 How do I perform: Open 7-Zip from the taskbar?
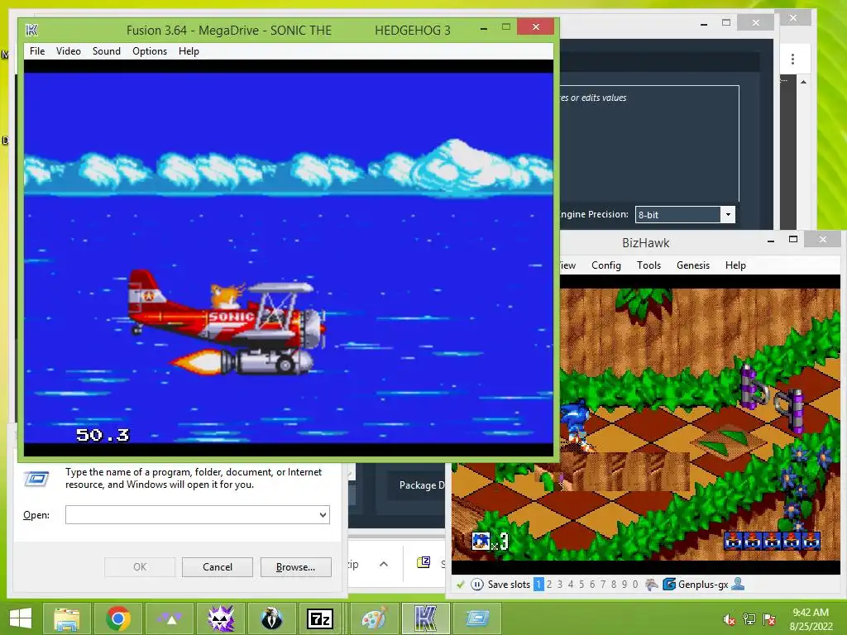tap(320, 618)
